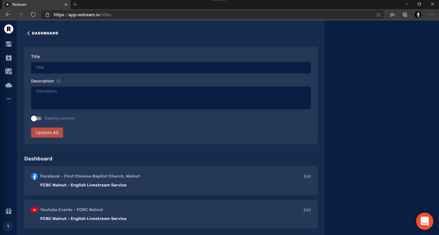The image size is (439, 235).
Task: Select the Restream browser tab
Action: click(34, 4)
